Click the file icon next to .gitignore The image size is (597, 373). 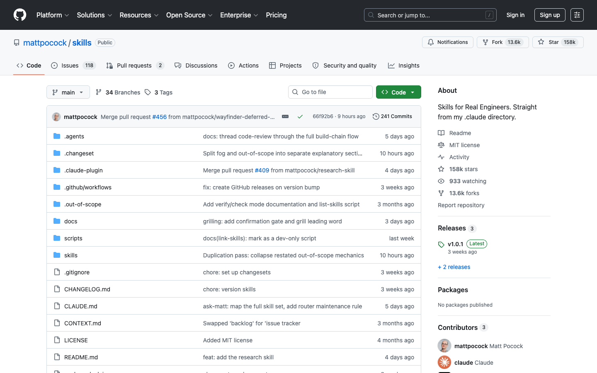pos(57,272)
